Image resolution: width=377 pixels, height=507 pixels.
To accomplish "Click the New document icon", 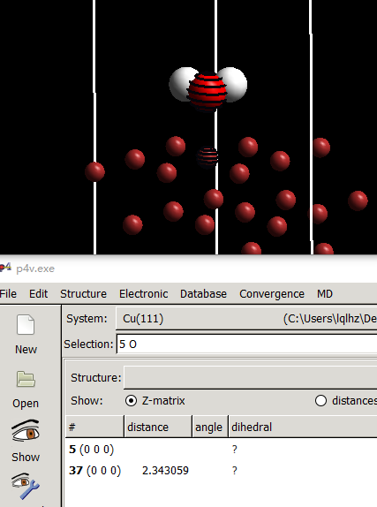I will (x=26, y=324).
